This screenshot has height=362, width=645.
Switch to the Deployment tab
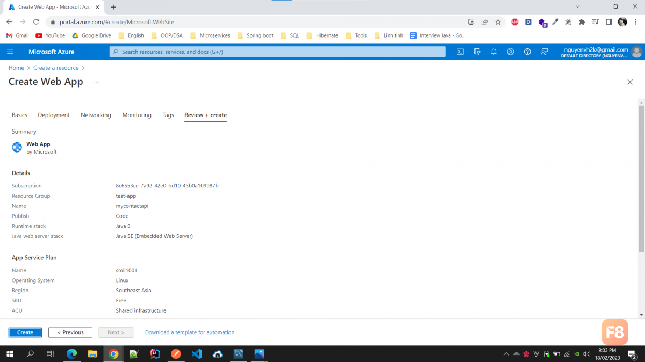pos(54,115)
